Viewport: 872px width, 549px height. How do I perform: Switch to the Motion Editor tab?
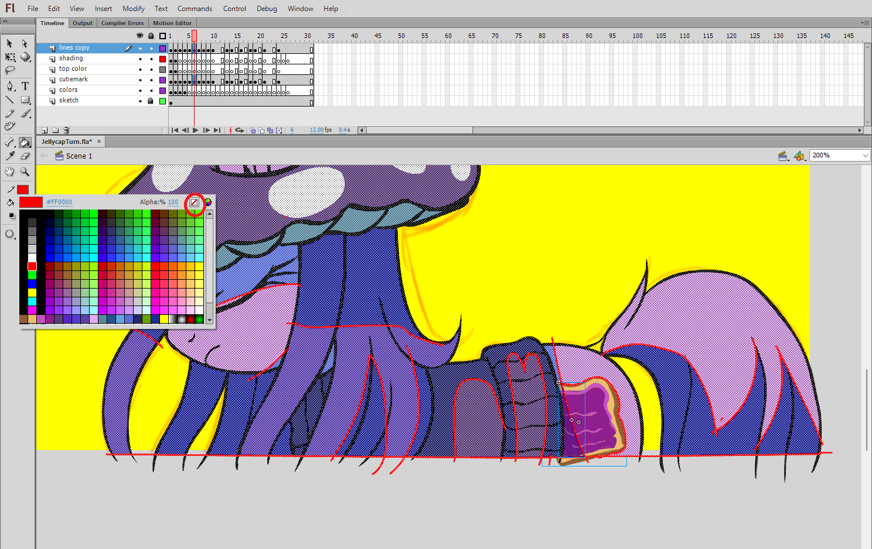(x=172, y=23)
